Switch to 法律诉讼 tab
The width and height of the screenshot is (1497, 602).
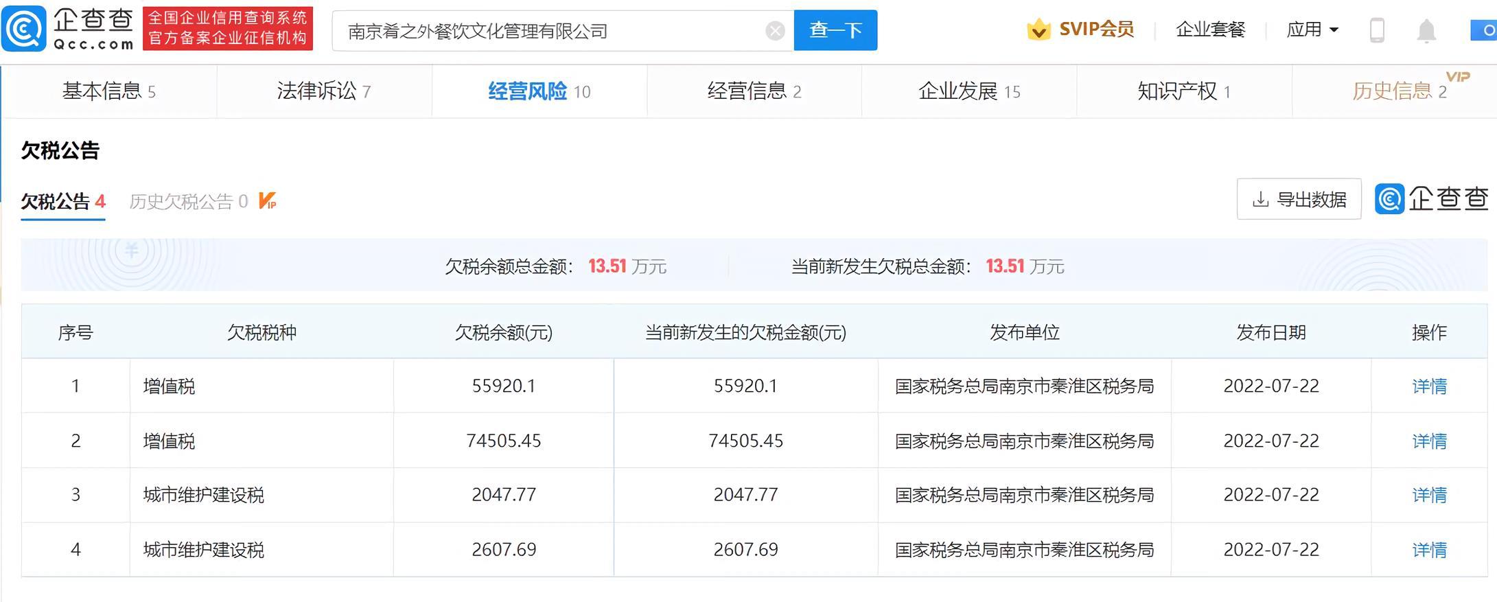324,91
